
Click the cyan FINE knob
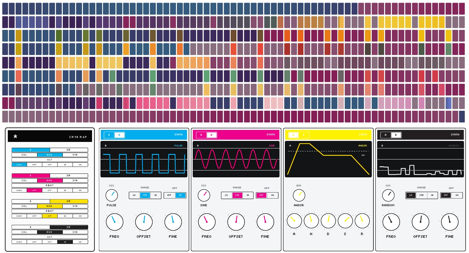pos(173,222)
